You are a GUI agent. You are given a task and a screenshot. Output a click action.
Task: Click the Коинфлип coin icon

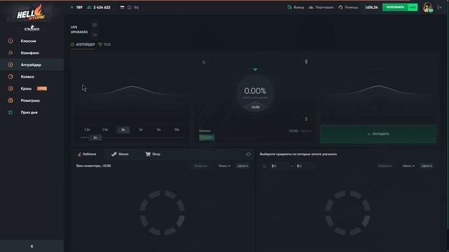coord(11,53)
